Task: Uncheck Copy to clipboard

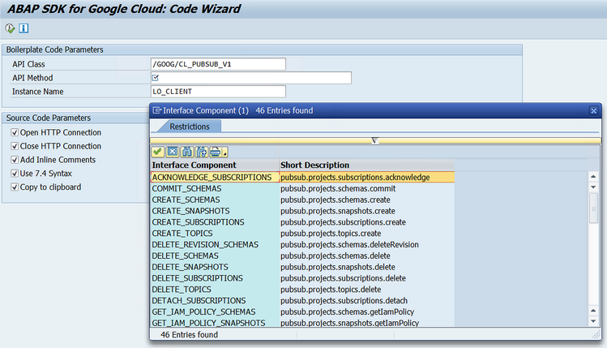Action: 15,187
